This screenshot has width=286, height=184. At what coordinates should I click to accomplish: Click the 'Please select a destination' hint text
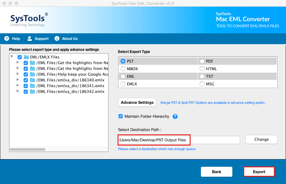[157, 149]
